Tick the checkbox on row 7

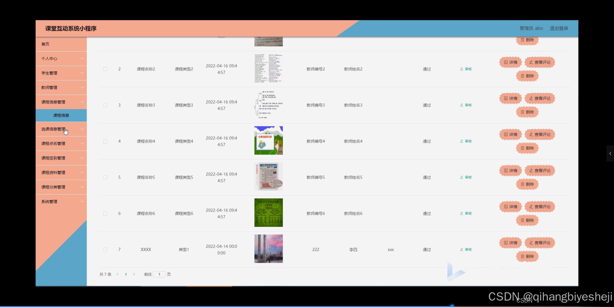pyautogui.click(x=105, y=249)
